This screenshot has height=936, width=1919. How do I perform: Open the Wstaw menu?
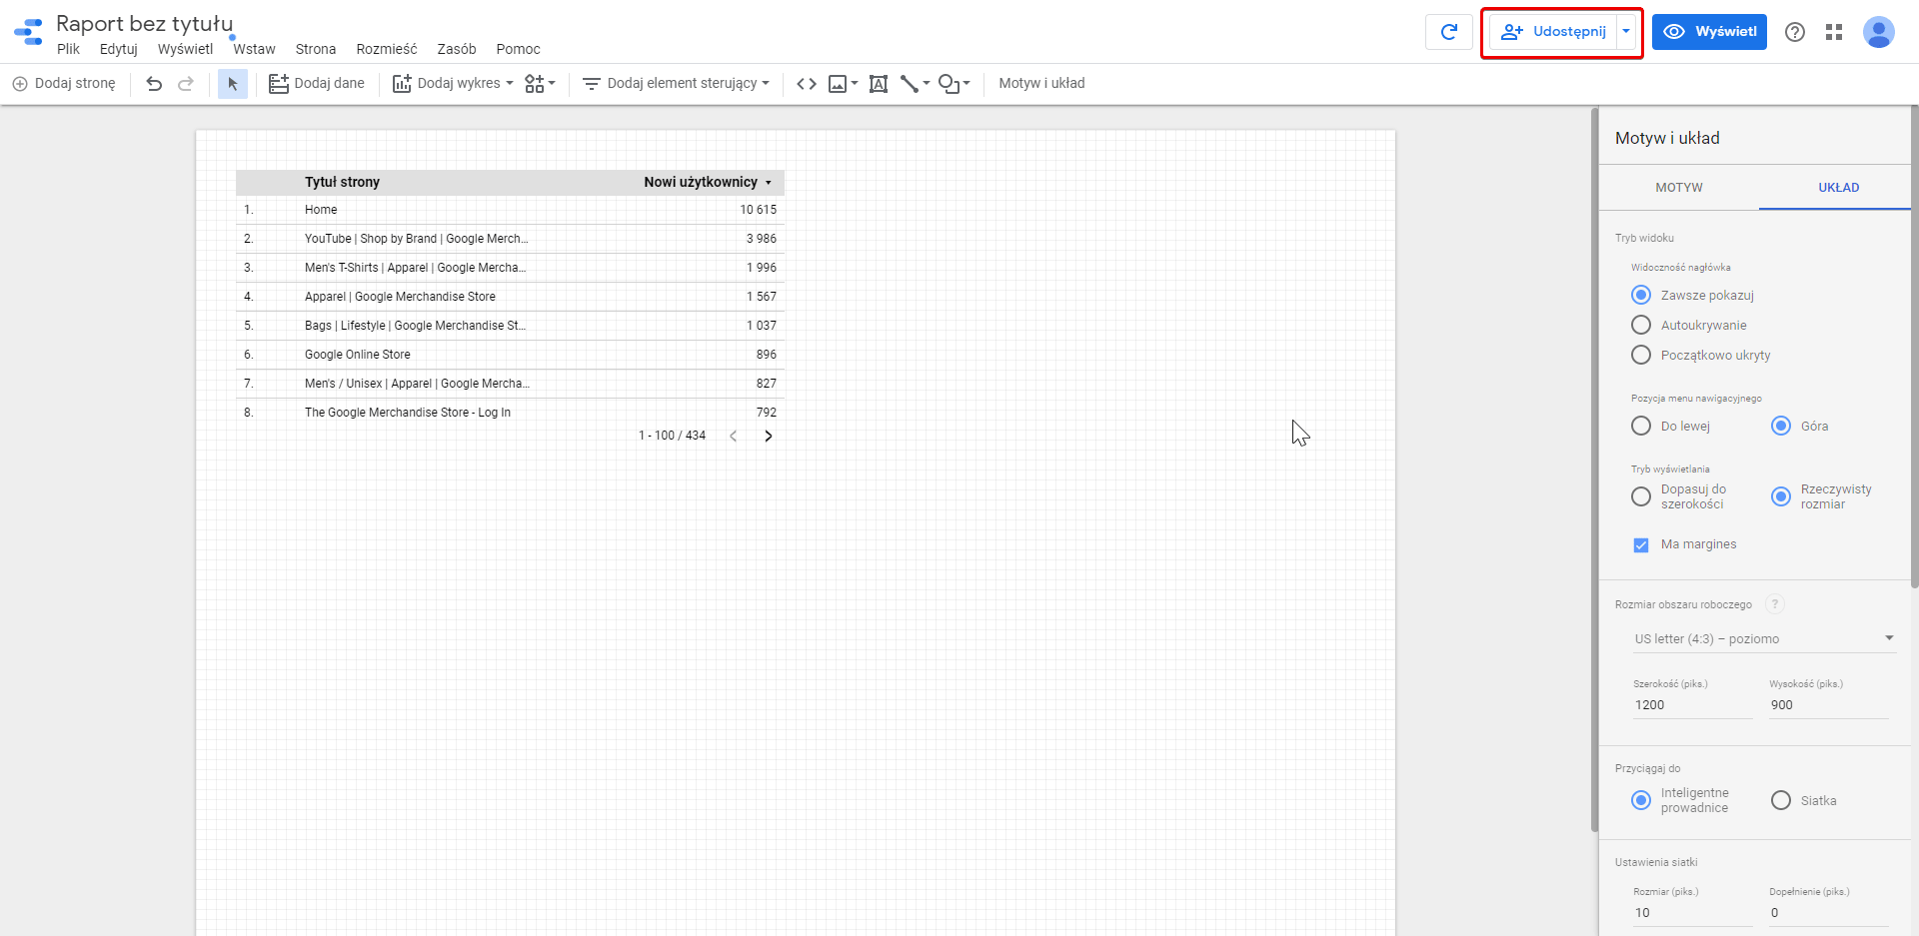(x=254, y=49)
